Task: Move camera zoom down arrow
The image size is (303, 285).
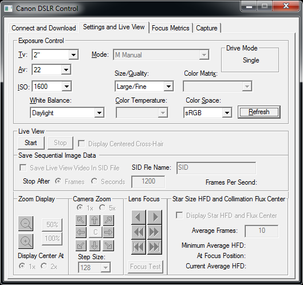Action: 95,245
